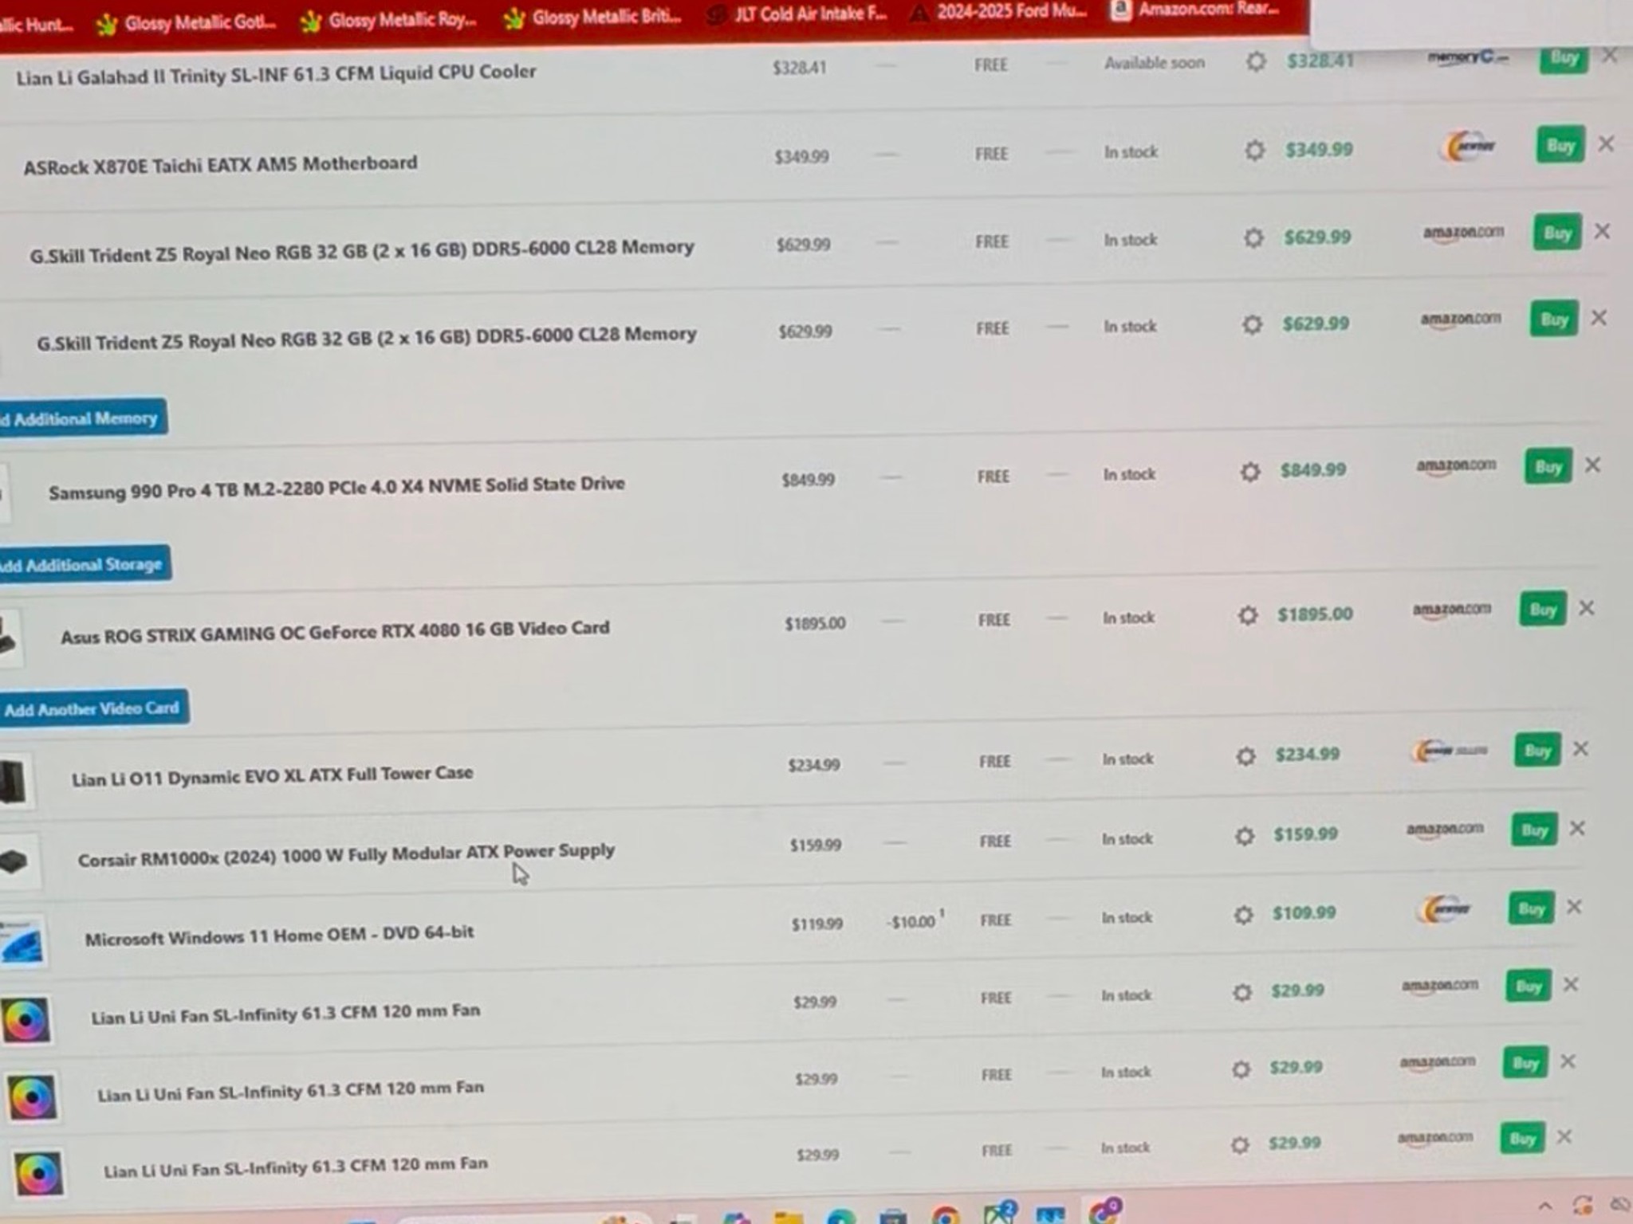The image size is (1633, 1224).
Task: Click the green $159.99 price for Corsair RM1000x
Action: point(1305,834)
